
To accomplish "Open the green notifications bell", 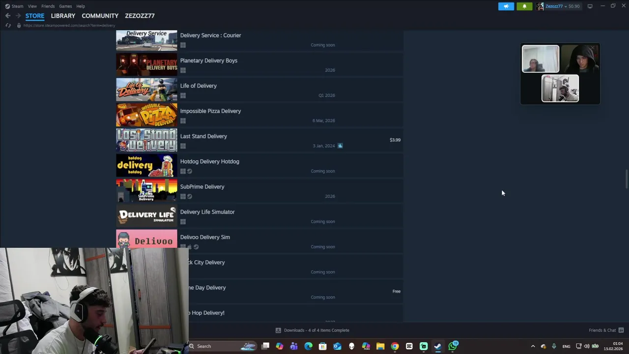I will (x=524, y=6).
